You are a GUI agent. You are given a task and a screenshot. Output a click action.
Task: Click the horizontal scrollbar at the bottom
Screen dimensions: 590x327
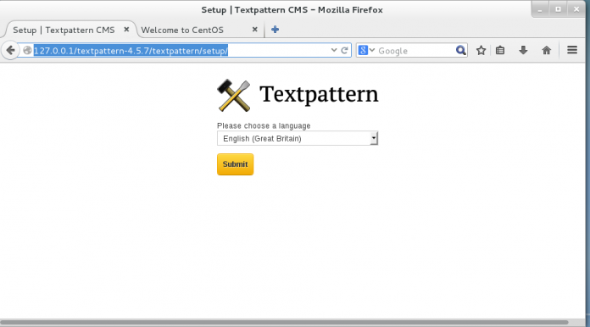click(x=284, y=322)
